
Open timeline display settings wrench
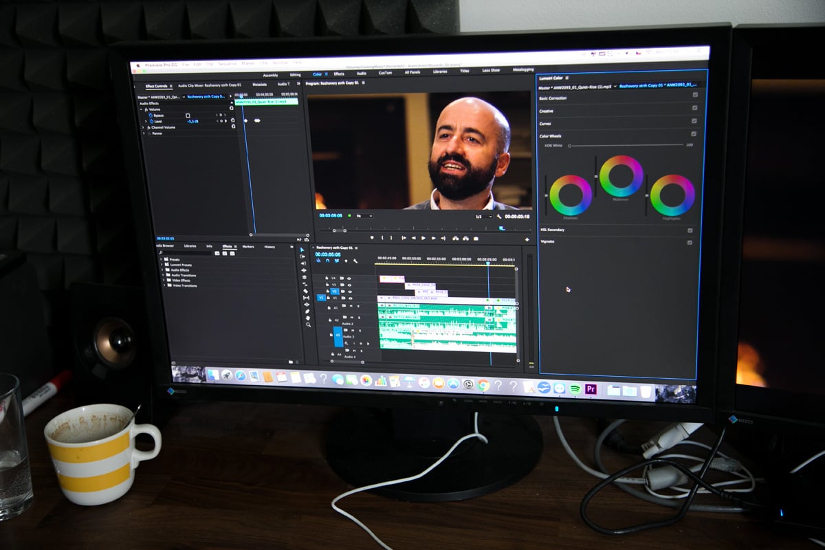click(355, 261)
